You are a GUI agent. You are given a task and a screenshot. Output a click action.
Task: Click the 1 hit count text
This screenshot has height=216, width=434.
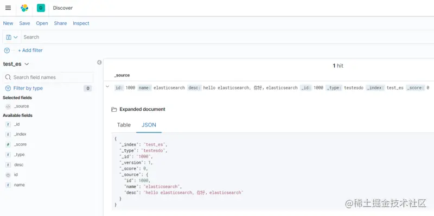[x=338, y=66]
